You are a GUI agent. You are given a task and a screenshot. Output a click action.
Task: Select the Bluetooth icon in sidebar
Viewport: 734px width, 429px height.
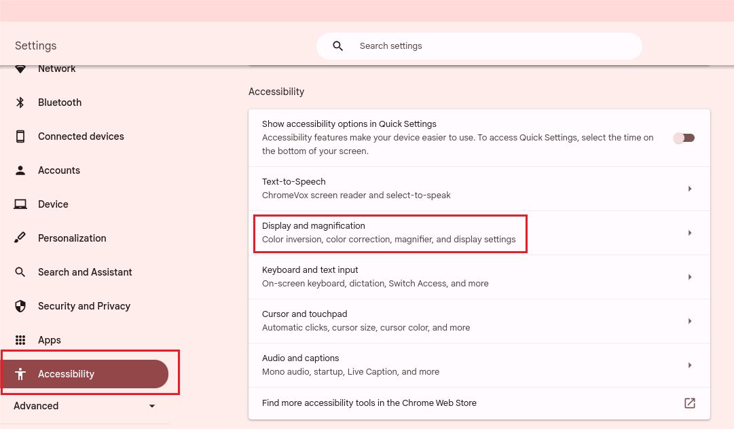tap(20, 102)
